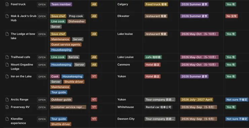Image resolution: width=249 pixels, height=128 pixels.
Task: Click Guest service agents tag
Action: click(66, 45)
